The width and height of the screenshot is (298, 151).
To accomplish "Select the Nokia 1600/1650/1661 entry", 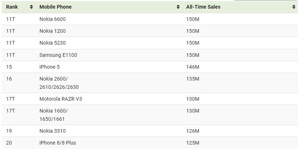I will (53, 115).
